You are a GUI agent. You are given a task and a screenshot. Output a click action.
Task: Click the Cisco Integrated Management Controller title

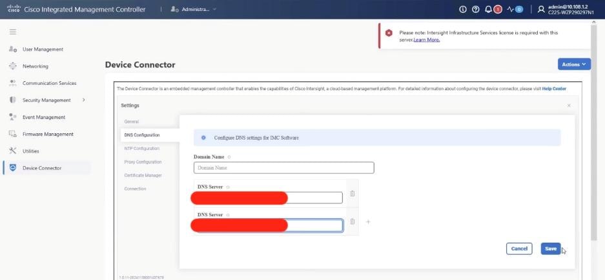(85, 9)
